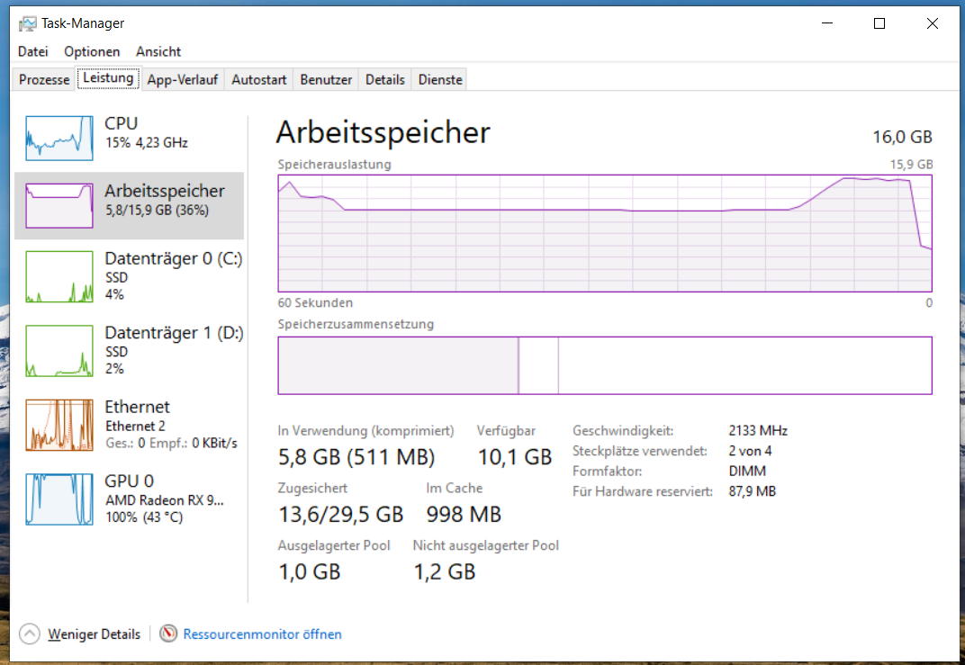Select the CPU usage mini graph
Viewport: 965px width, 665px height.
click(59, 139)
